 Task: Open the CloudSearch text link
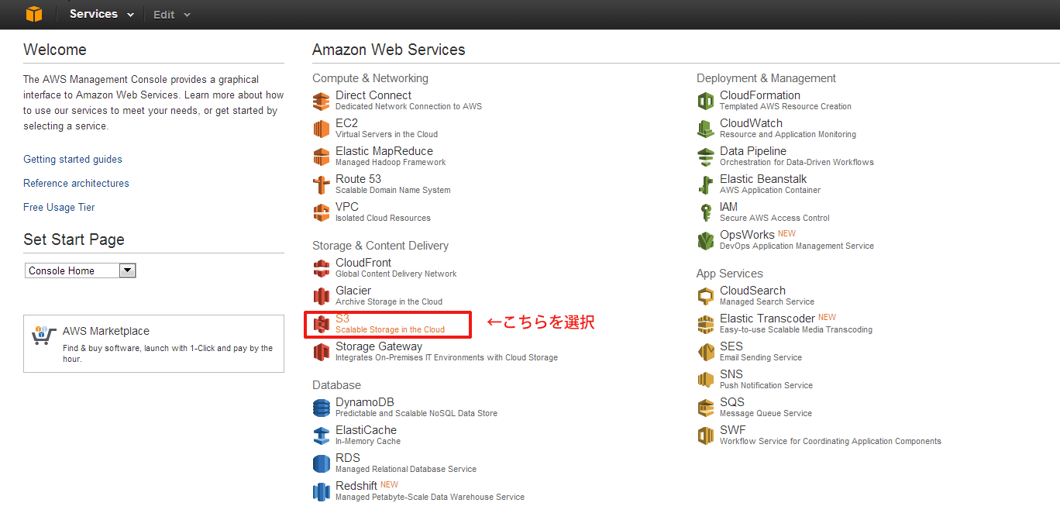click(752, 291)
